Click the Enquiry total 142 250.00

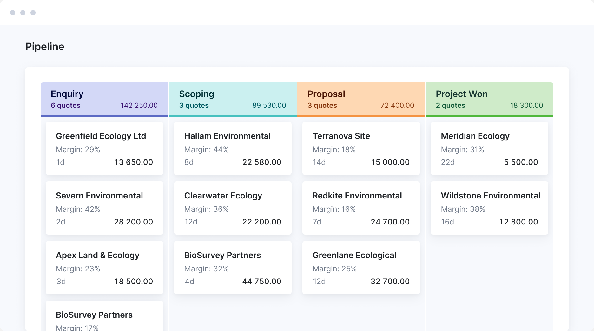pyautogui.click(x=139, y=106)
